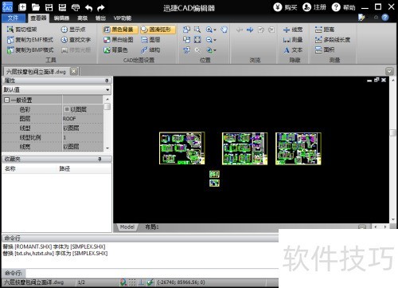Copy the drawing as BMP format
Screen dimensions: 398x288
pyautogui.click(x=30, y=49)
